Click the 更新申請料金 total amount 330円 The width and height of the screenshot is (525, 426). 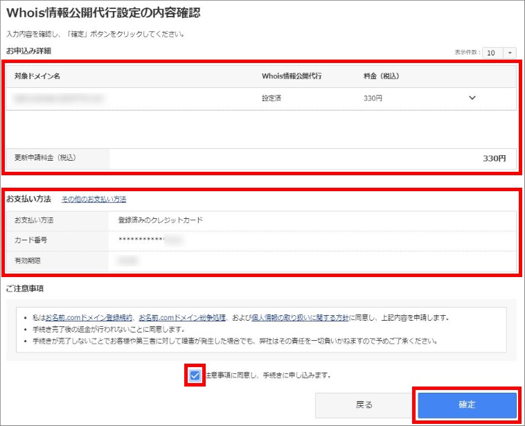coord(494,158)
